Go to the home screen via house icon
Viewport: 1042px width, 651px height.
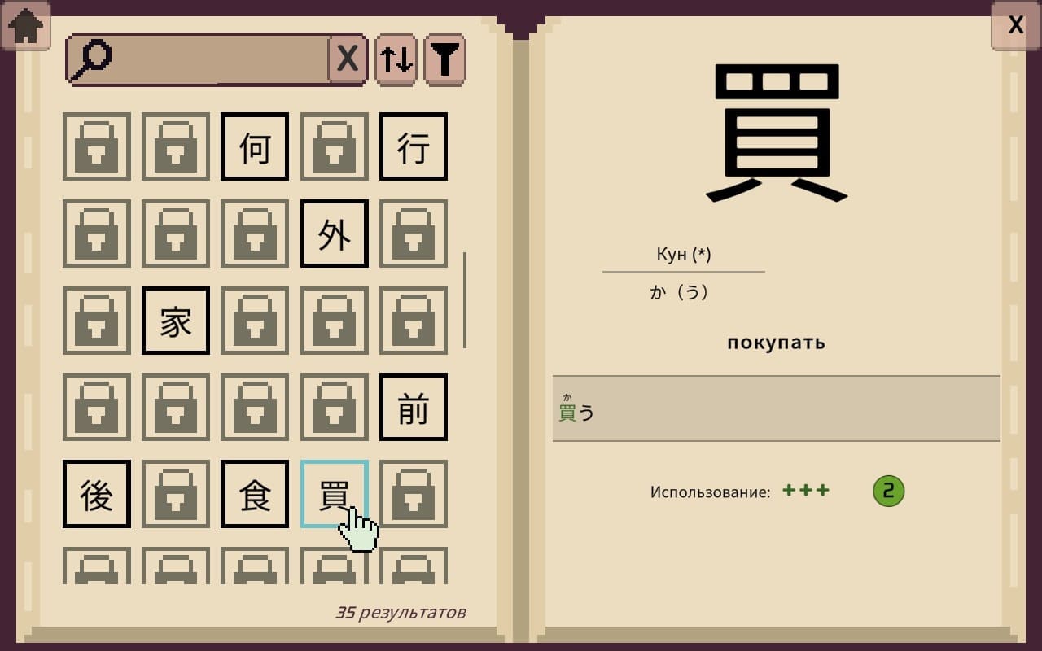pos(25,25)
